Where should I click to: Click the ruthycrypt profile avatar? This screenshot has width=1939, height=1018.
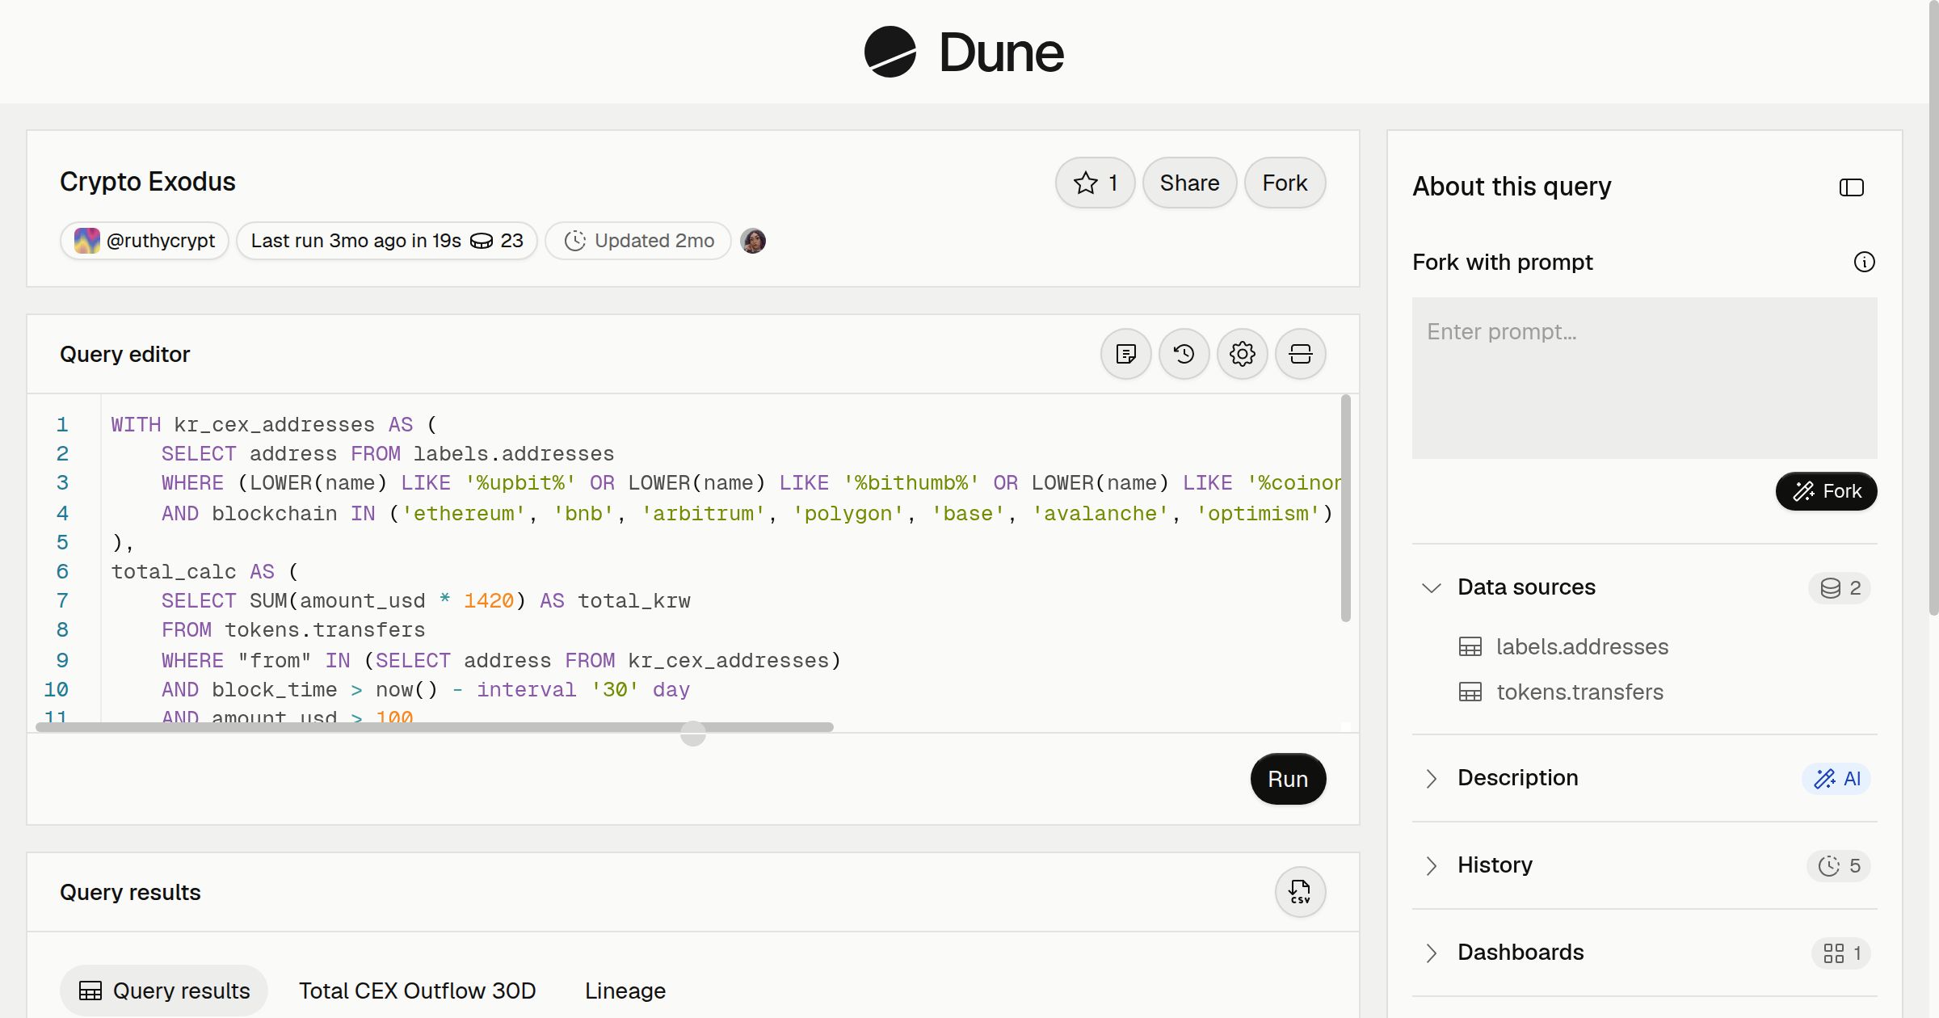click(87, 241)
